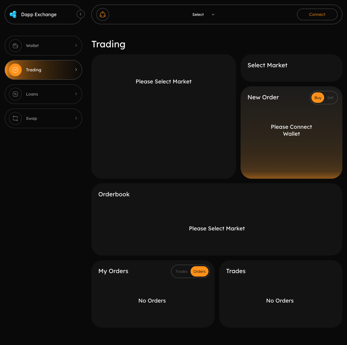Switch My Orders panel to Trades view
The height and width of the screenshot is (345, 347).
click(182, 271)
